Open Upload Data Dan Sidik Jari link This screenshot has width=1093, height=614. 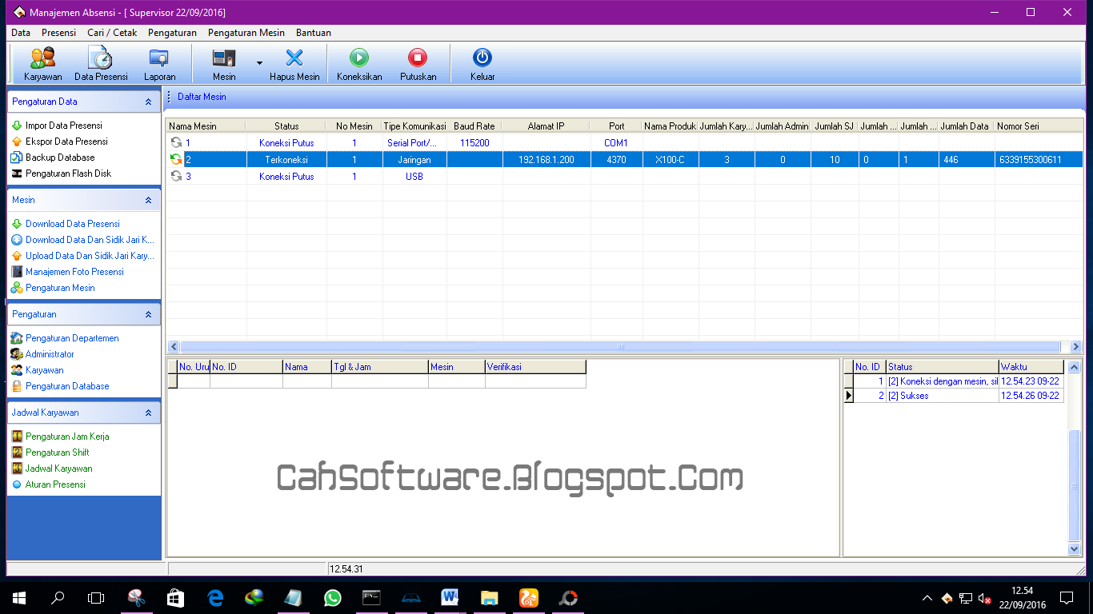(90, 256)
